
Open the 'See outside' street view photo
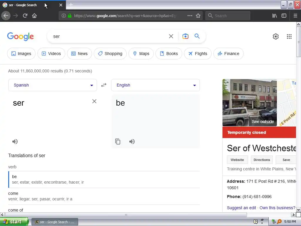[250, 103]
